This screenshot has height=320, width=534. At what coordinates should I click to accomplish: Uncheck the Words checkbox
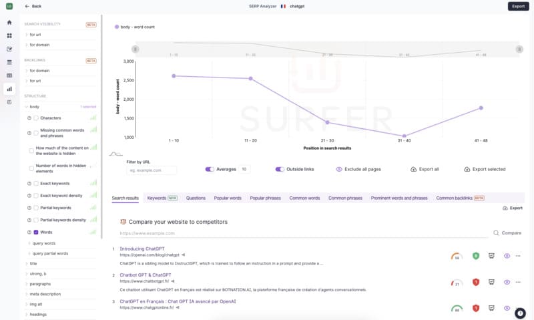[36, 232]
